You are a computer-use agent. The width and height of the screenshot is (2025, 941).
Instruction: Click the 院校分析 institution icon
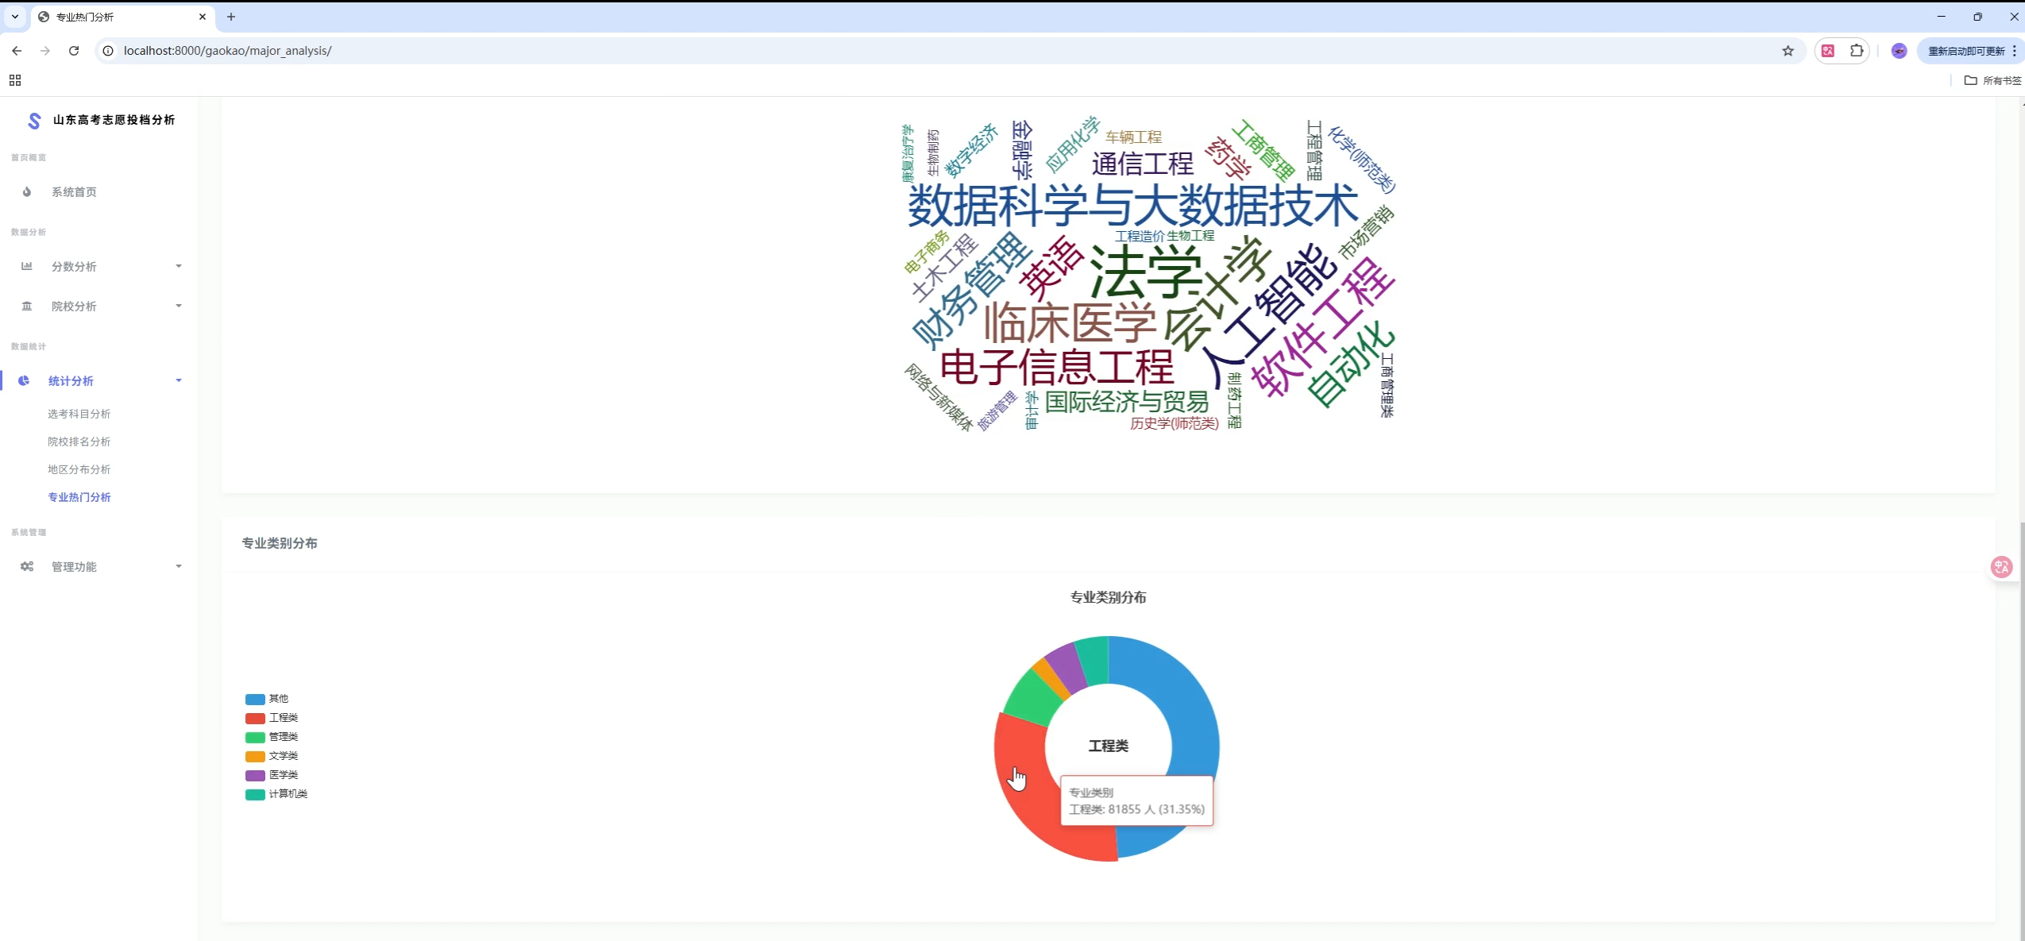tap(27, 306)
